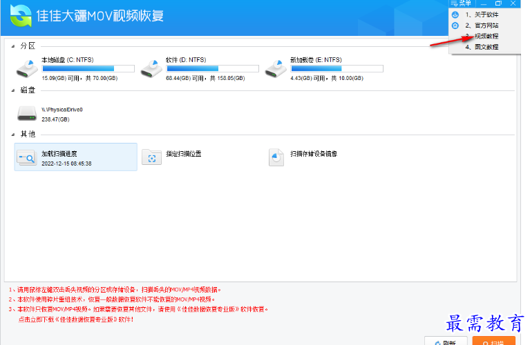The image size is (530, 345).
Task: Select text 新加载卷 (E: NTFS)
Action: 316,60
